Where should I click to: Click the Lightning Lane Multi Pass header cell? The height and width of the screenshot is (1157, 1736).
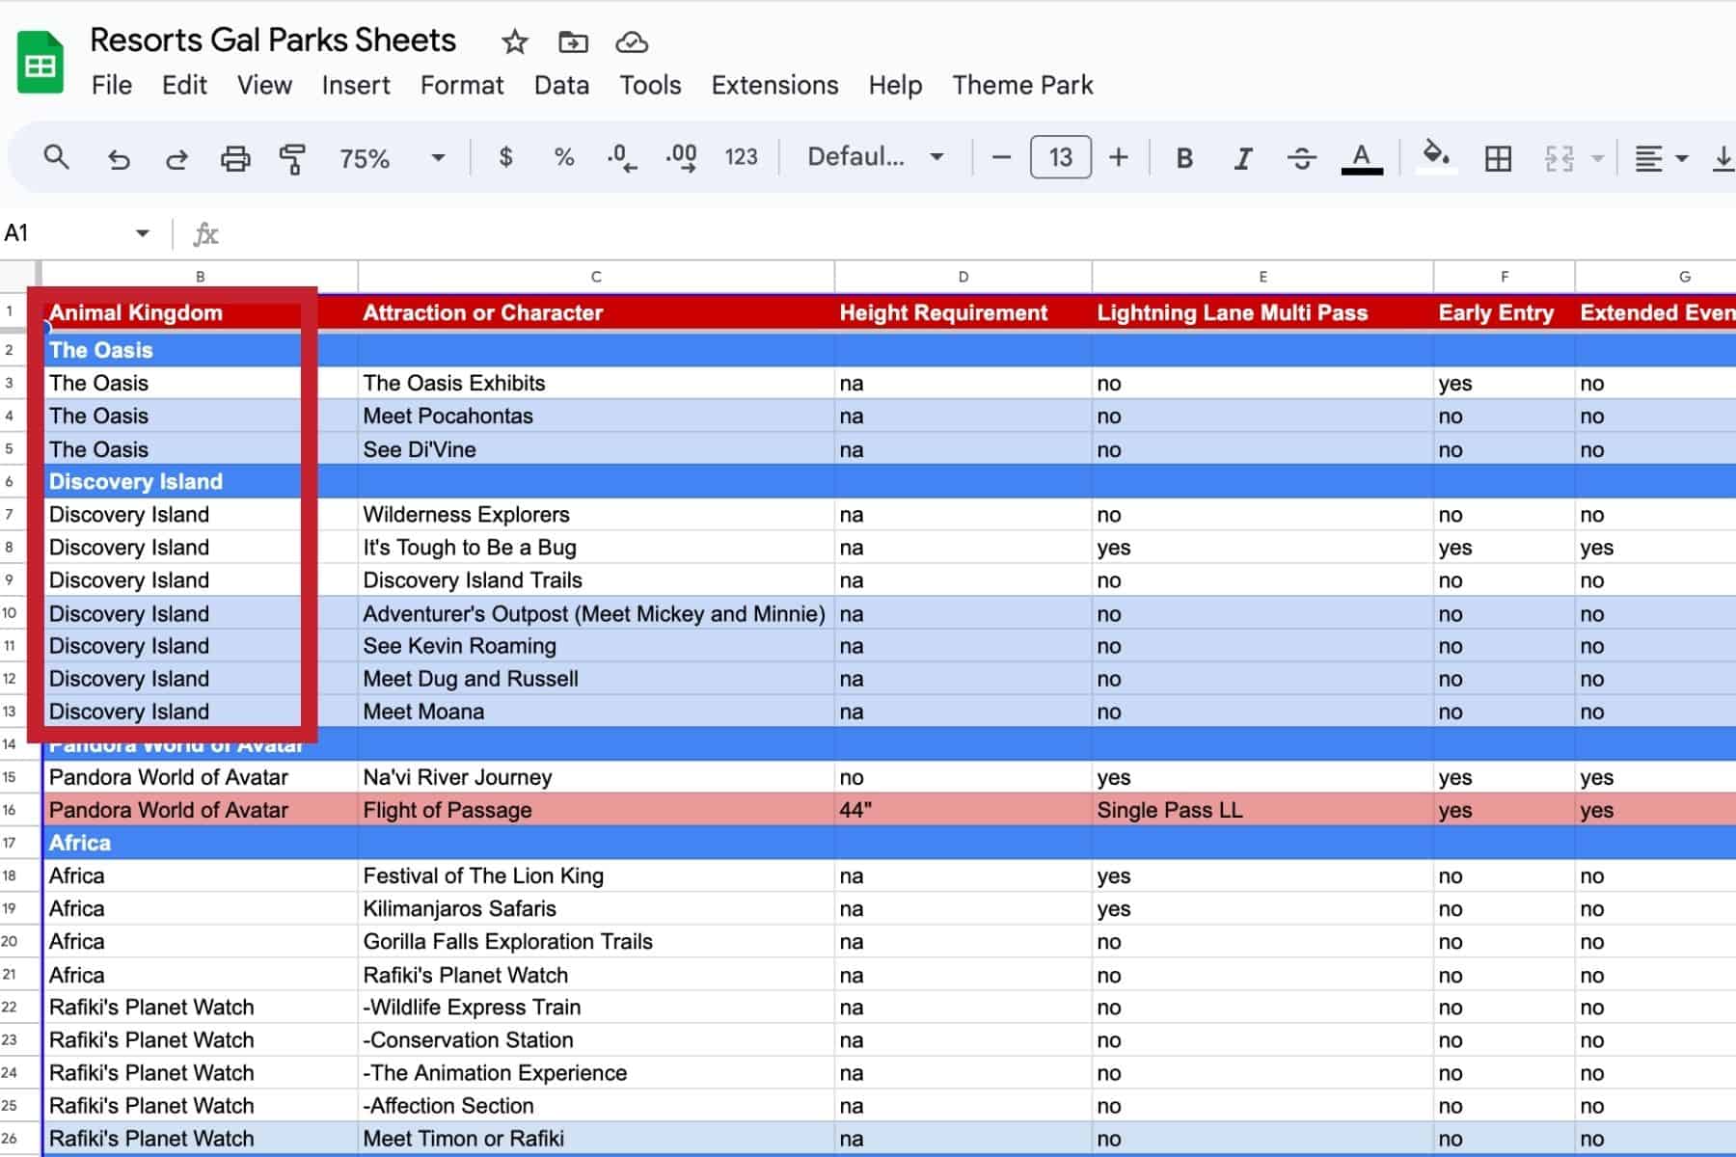pos(1262,312)
